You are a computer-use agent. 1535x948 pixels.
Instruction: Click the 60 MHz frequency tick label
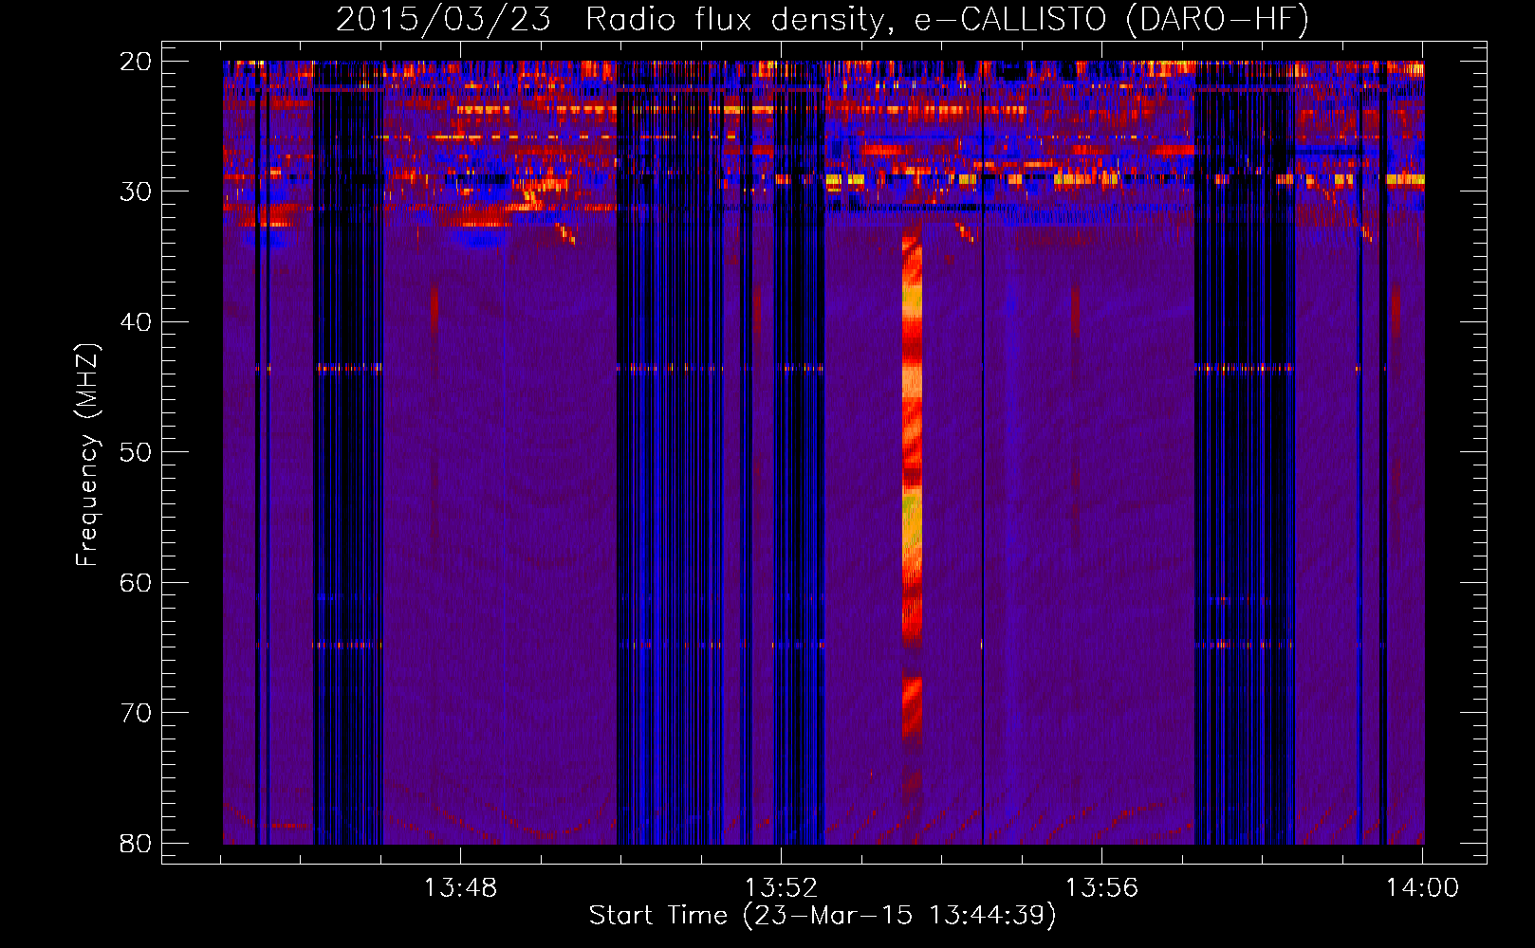click(136, 582)
